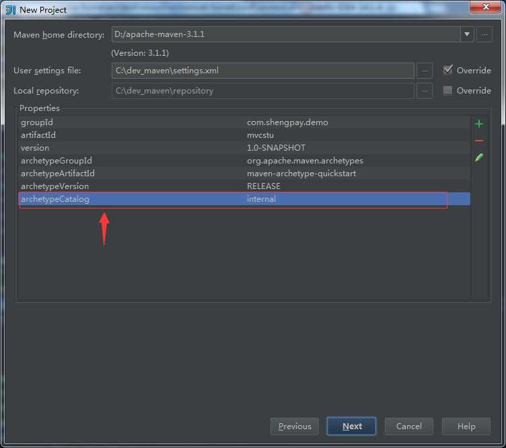This screenshot has height=448, width=506.
Task: Select the archetypeArtifactId property row
Action: (x=244, y=174)
